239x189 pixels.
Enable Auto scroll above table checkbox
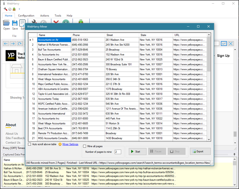pyautogui.click(x=30, y=144)
